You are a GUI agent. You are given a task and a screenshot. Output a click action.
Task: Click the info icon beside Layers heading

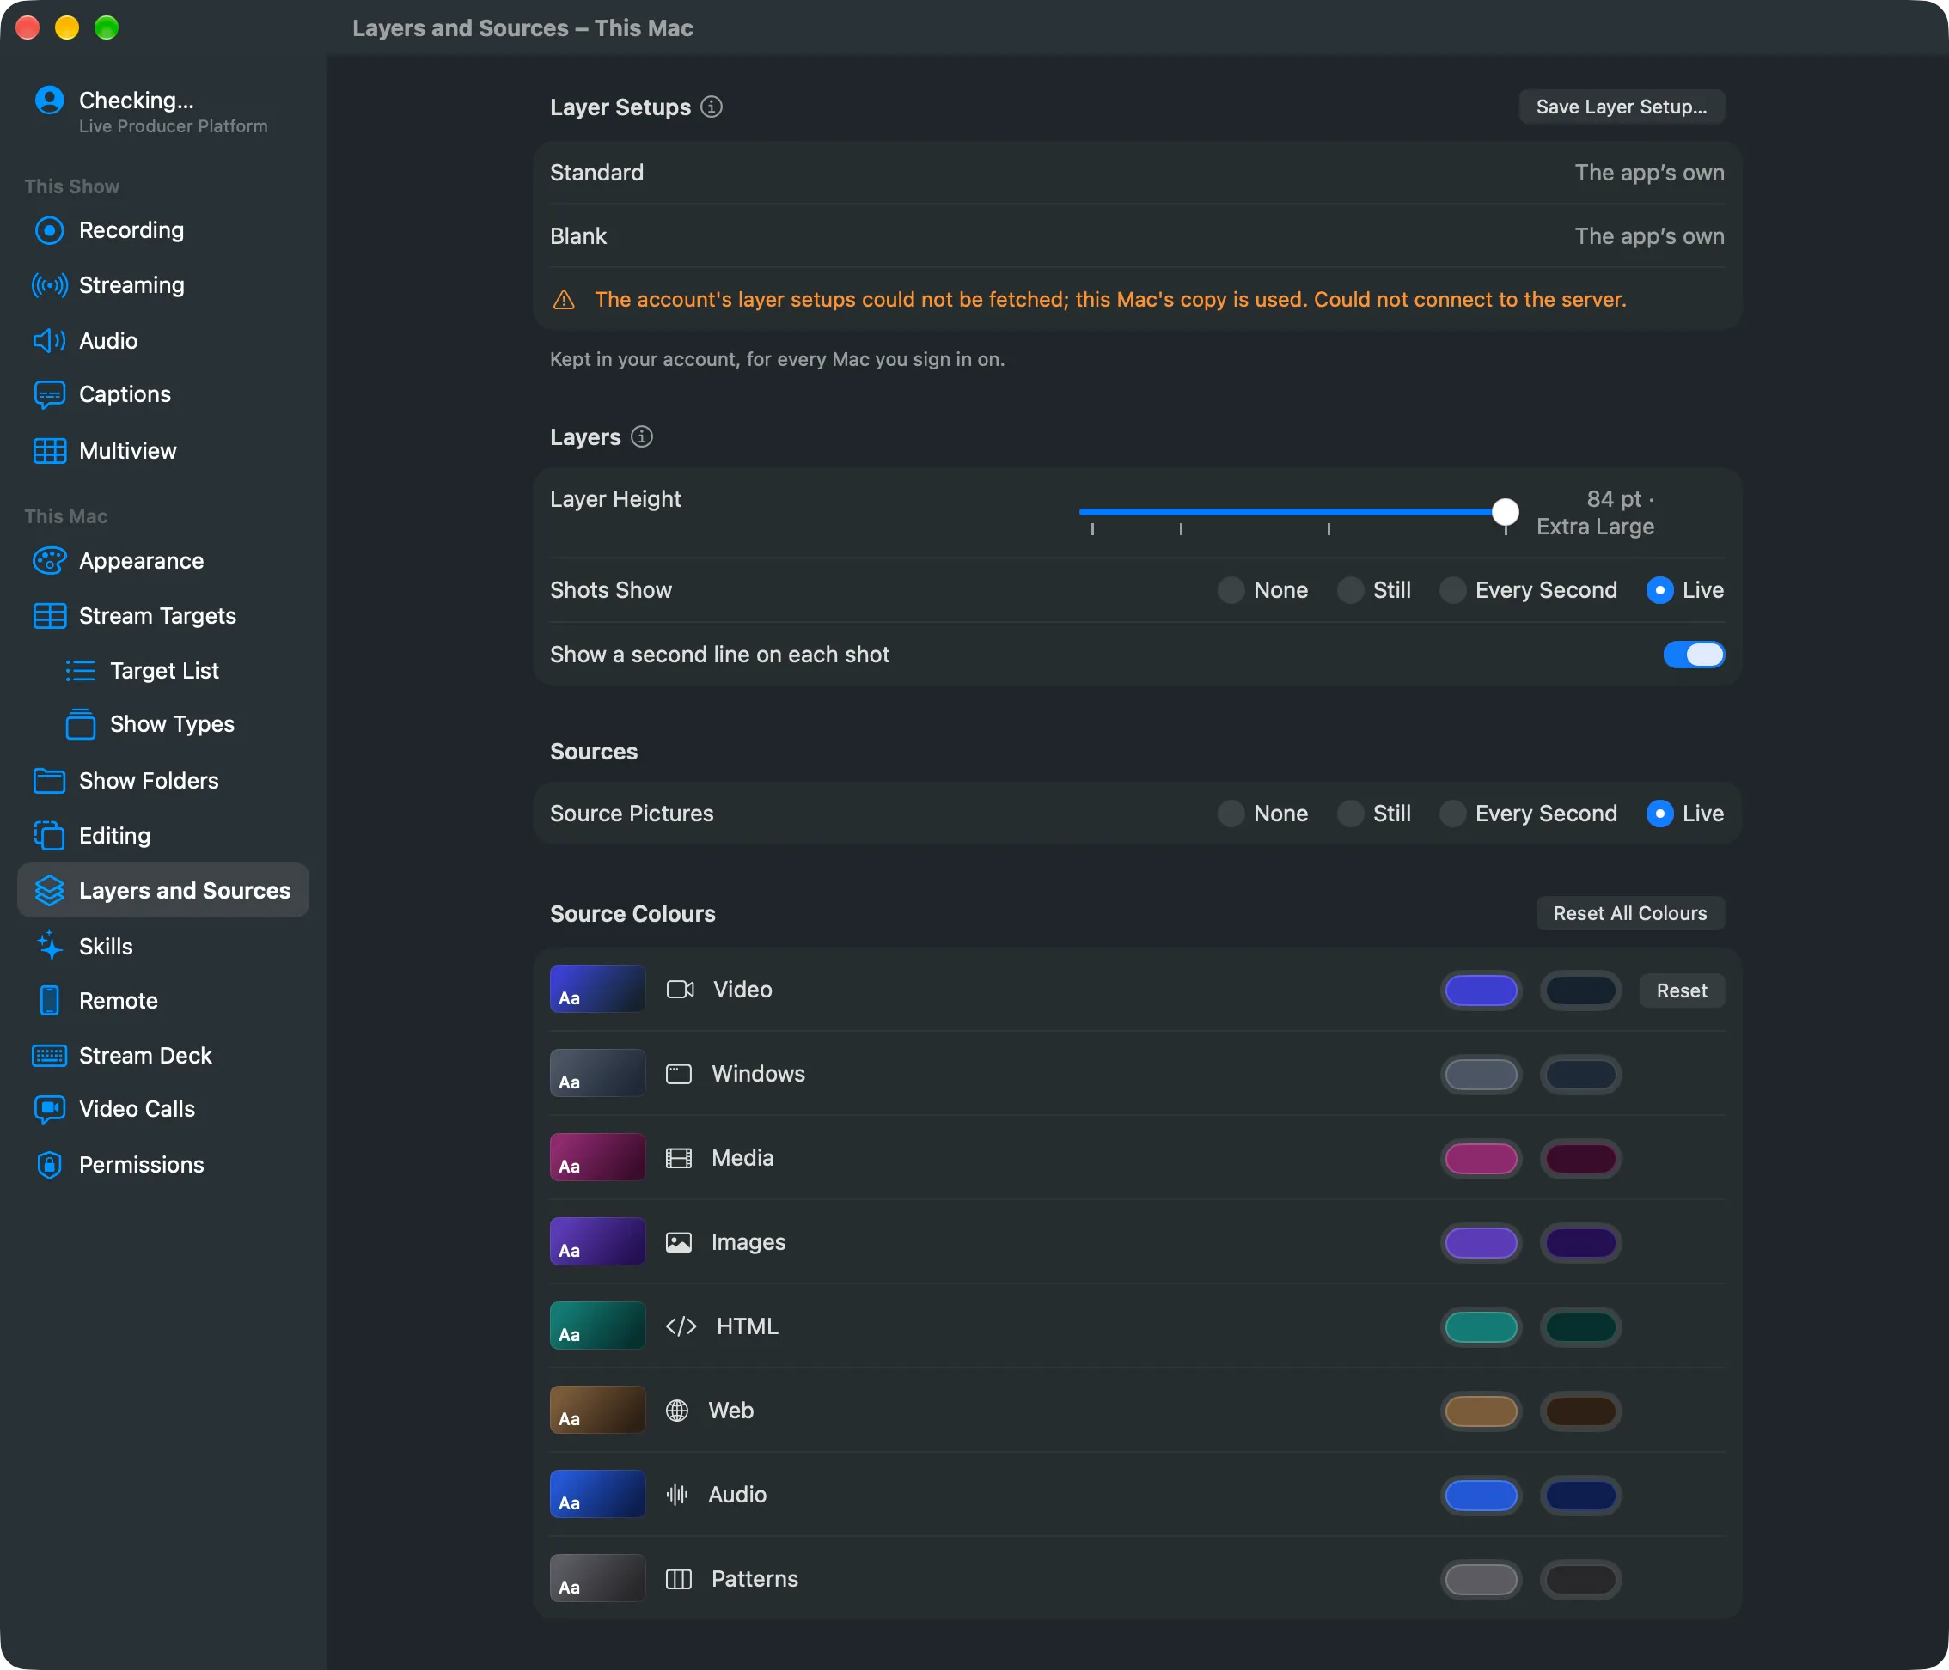[642, 437]
